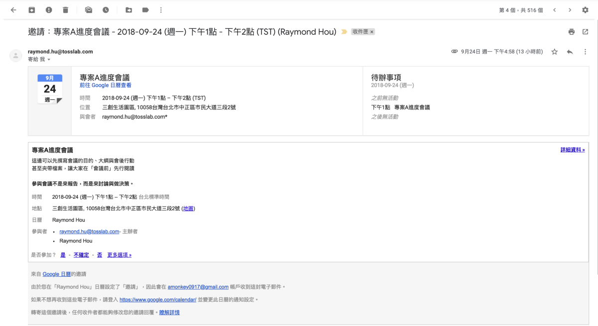
Task: Click the message count 第 4 個，共 516 個
Action: [521, 10]
